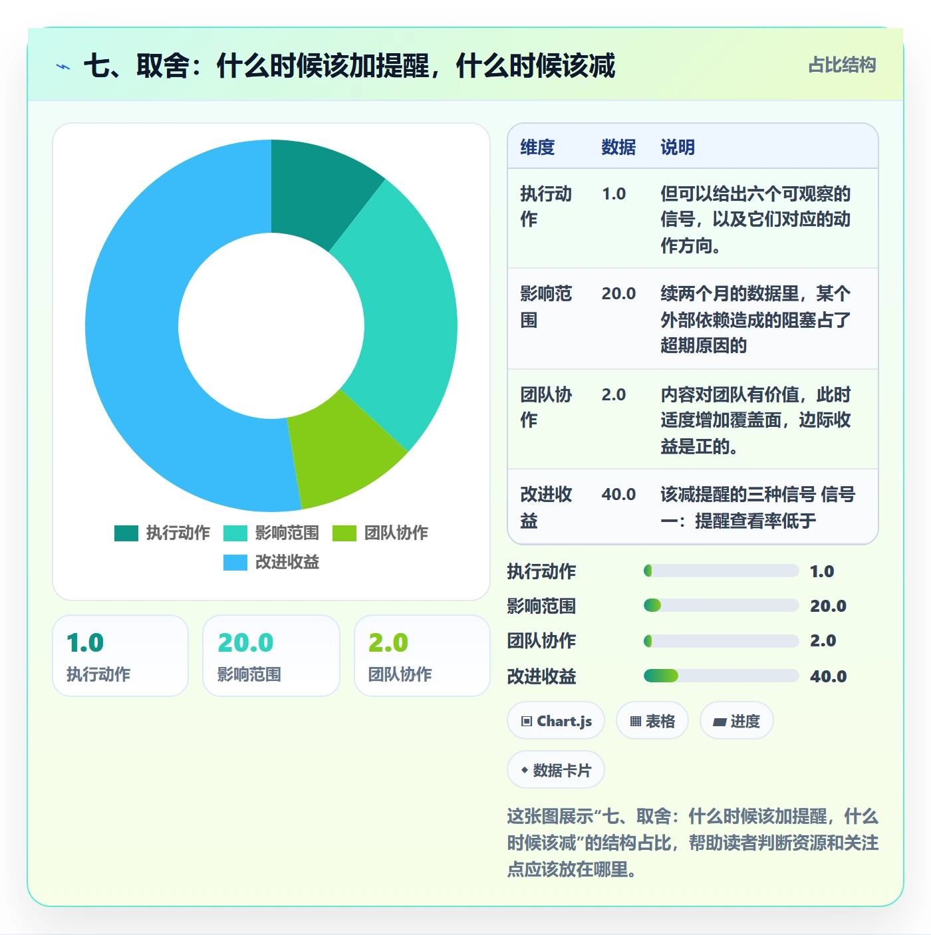This screenshot has height=935, width=931.
Task: Click the grid icon in 表格 chip
Action: (x=636, y=722)
